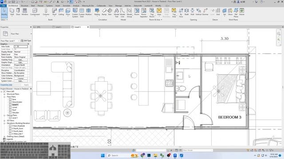
Task: Click Edit for Graphic Display Options
Action: coord(20,62)
